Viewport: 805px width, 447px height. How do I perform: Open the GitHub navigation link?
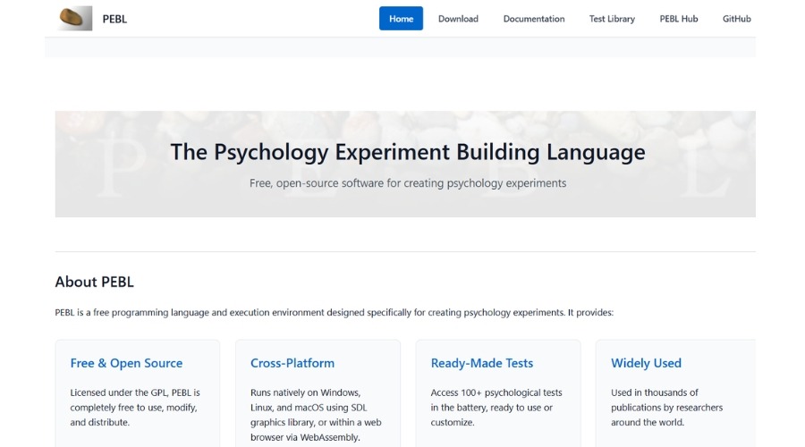pyautogui.click(x=737, y=19)
